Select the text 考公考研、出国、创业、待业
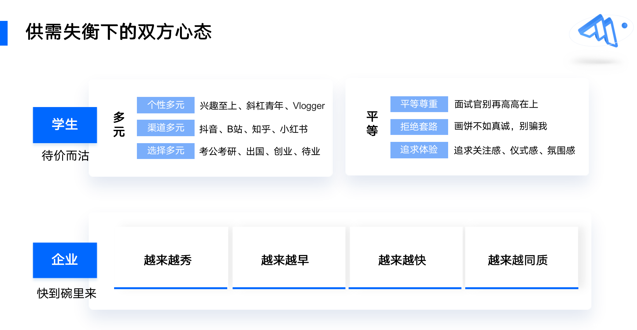The height and width of the screenshot is (330, 637). click(x=260, y=151)
